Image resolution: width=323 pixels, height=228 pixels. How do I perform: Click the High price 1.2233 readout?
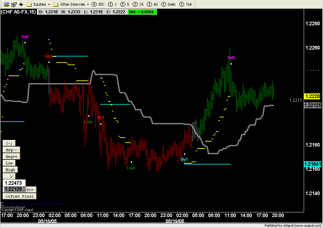pos(71,12)
